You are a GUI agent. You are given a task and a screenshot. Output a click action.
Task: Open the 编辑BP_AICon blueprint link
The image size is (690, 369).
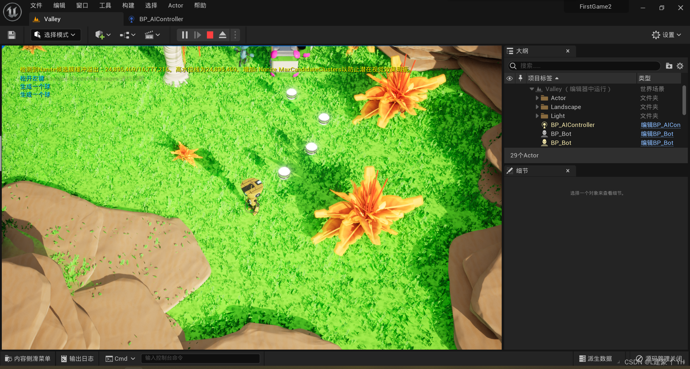661,125
